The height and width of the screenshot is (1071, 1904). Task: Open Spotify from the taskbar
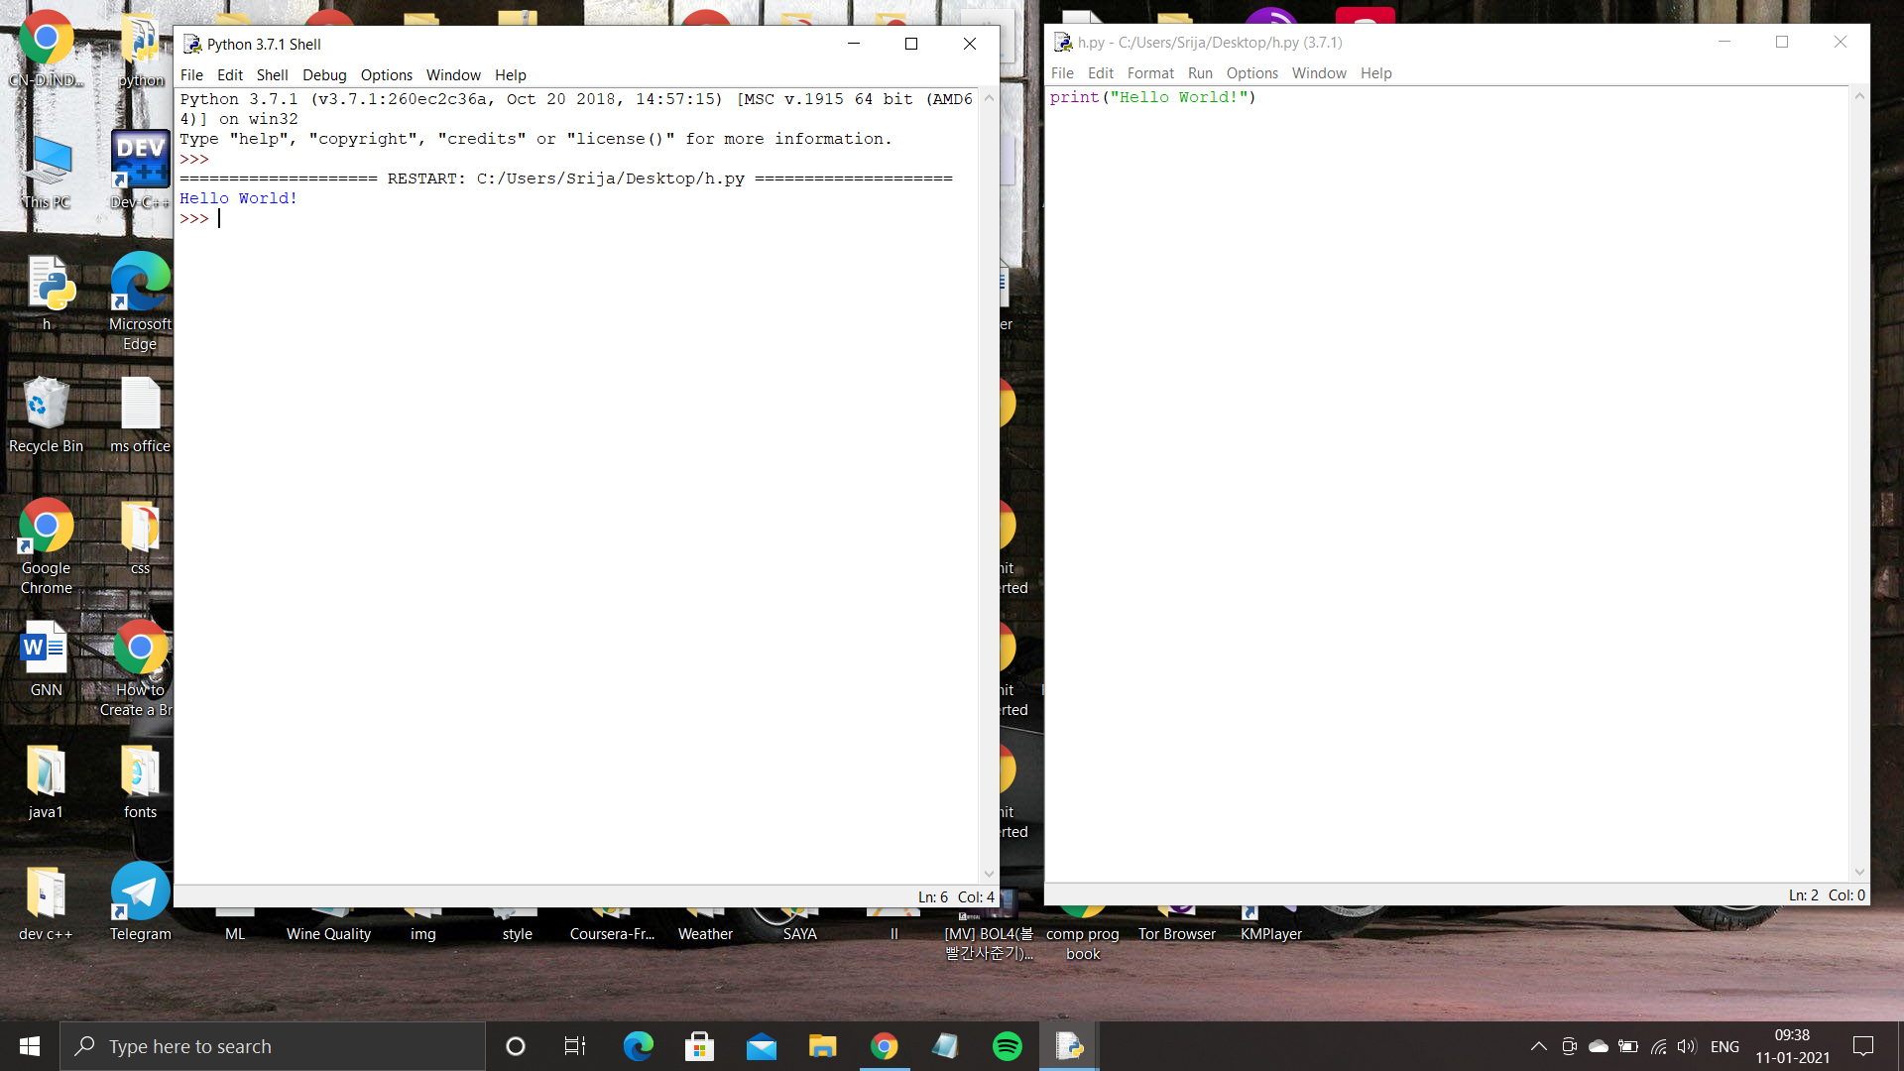(x=1007, y=1046)
